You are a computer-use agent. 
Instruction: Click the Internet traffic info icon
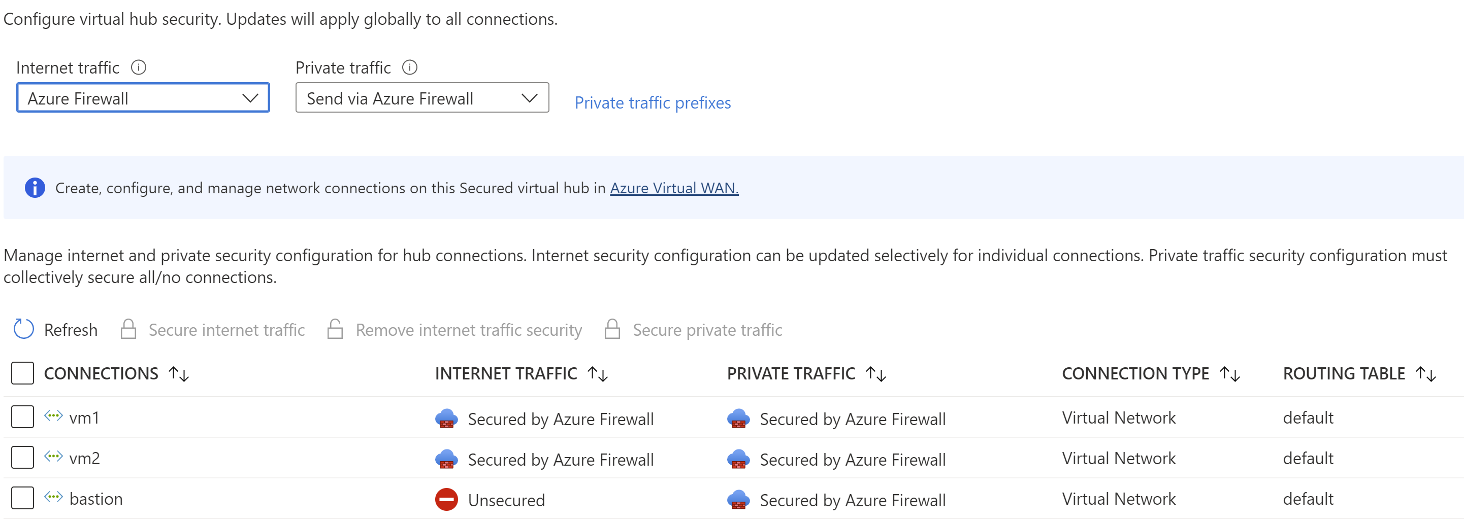tap(138, 67)
